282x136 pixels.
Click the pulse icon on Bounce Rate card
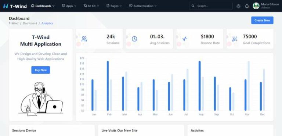click(x=185, y=39)
